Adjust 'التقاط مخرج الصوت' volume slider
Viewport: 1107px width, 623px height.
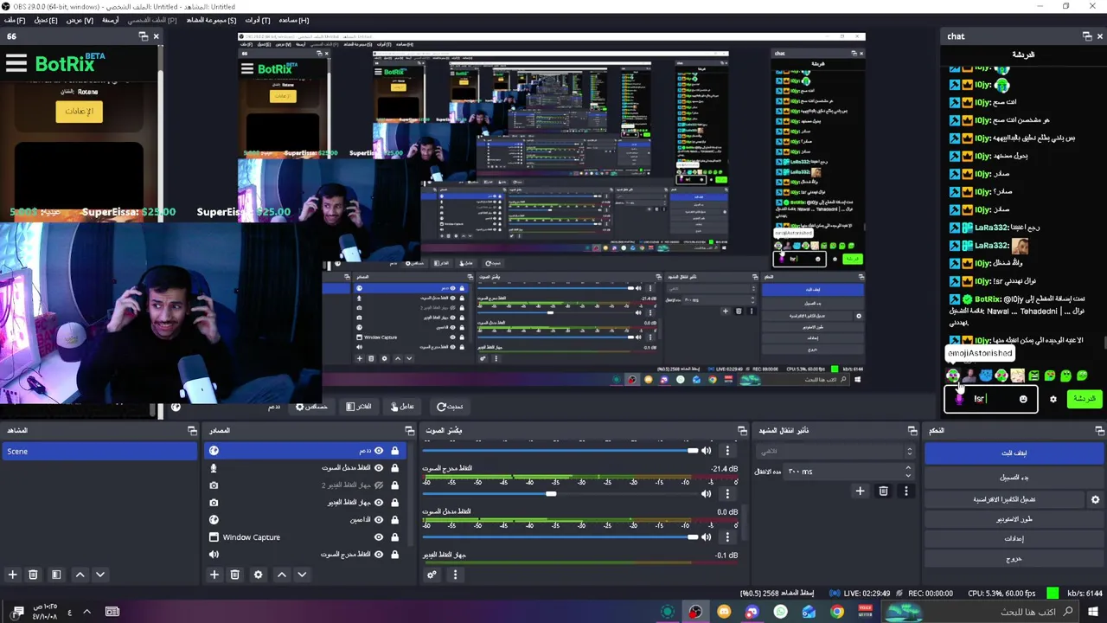(560, 494)
